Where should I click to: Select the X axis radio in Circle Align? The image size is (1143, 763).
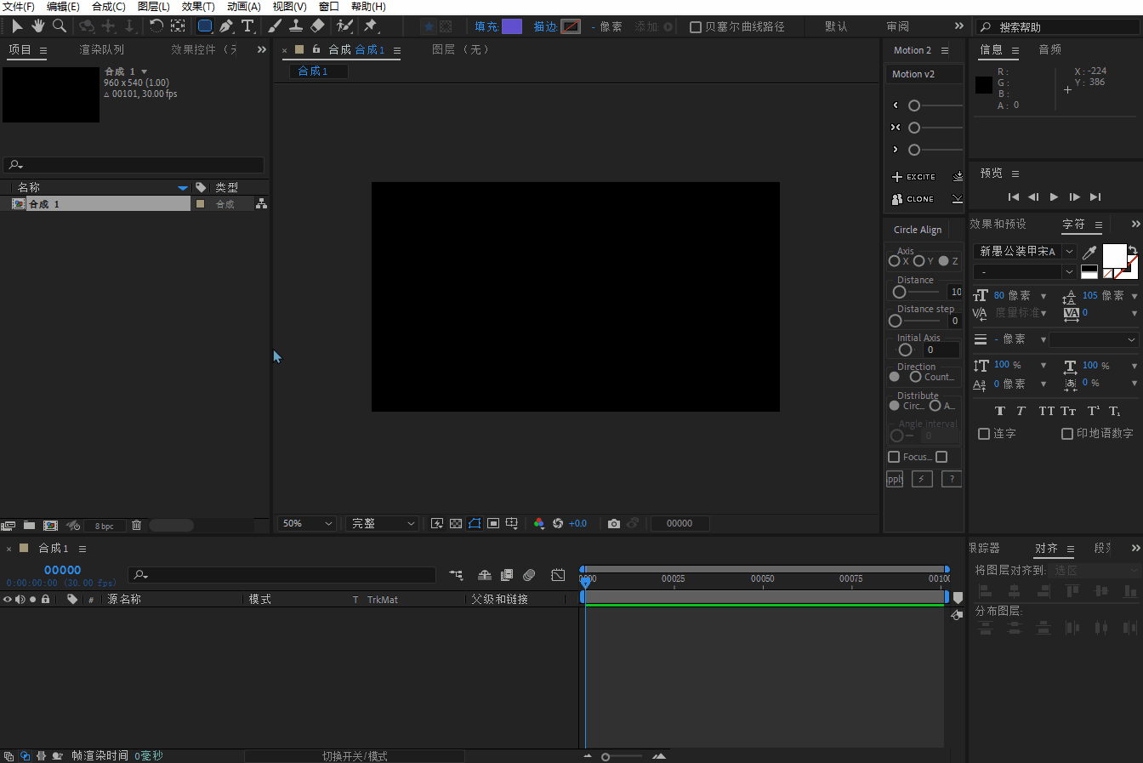click(x=894, y=261)
